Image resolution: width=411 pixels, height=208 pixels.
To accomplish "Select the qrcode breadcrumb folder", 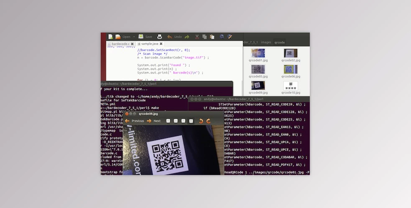I will tap(279, 42).
